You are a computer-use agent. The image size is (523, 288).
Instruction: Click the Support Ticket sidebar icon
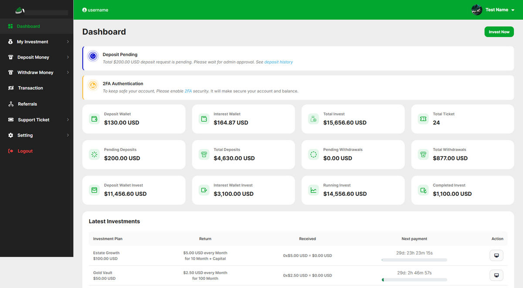pyautogui.click(x=11, y=120)
